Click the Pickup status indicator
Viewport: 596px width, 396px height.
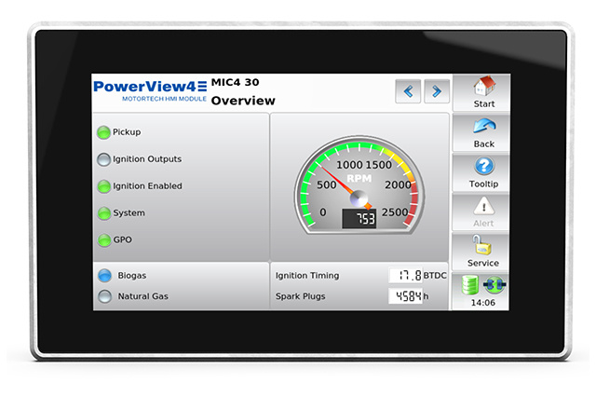click(x=104, y=132)
